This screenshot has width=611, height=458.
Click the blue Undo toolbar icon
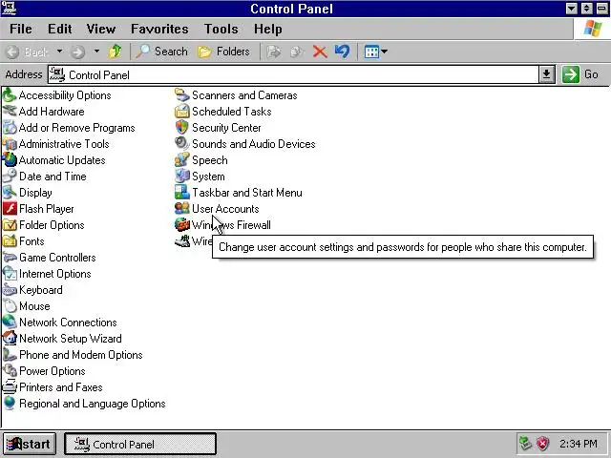point(342,52)
